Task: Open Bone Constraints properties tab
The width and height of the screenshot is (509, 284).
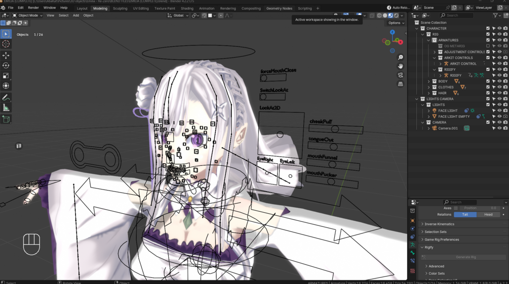Action: pos(413,261)
